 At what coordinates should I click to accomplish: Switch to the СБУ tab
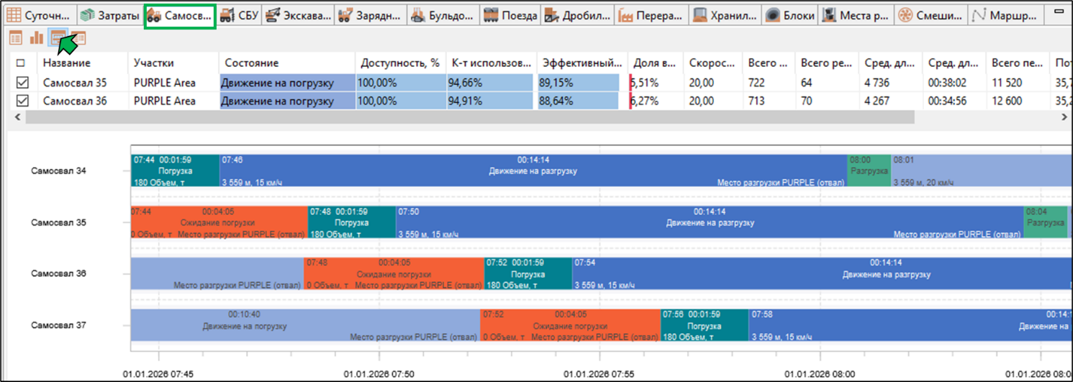pos(238,16)
